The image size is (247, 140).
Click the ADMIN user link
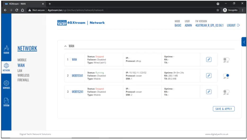[x=188, y=25]
